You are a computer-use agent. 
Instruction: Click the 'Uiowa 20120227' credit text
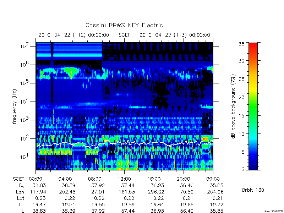(x=274, y=211)
